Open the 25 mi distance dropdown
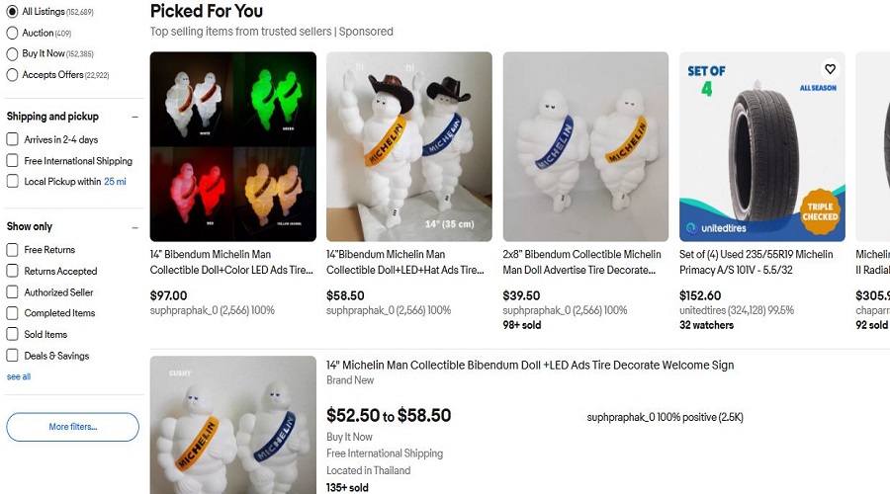Viewport: 890px width, 494px height. point(115,182)
